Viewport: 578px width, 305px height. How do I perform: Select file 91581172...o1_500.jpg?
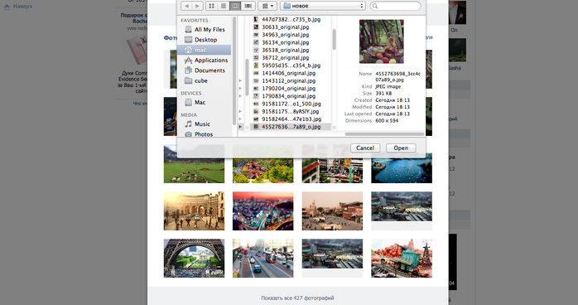[291, 104]
